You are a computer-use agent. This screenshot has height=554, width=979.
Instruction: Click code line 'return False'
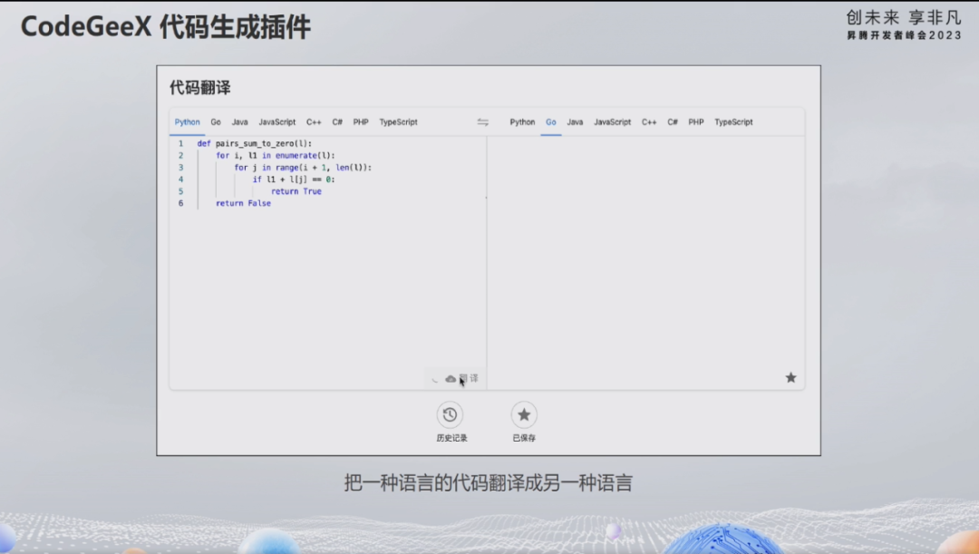point(244,203)
